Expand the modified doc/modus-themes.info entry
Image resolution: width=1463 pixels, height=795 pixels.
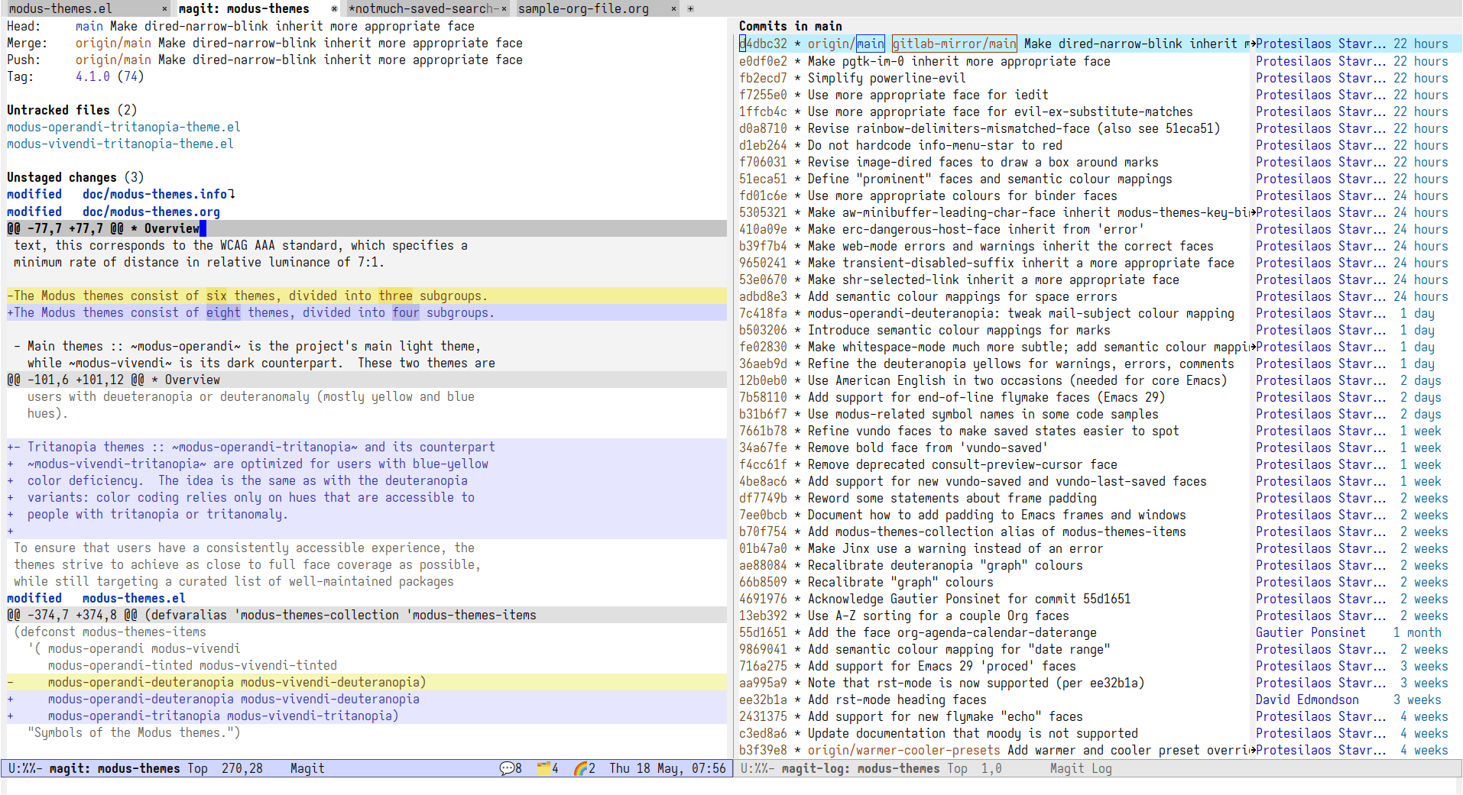pos(121,194)
